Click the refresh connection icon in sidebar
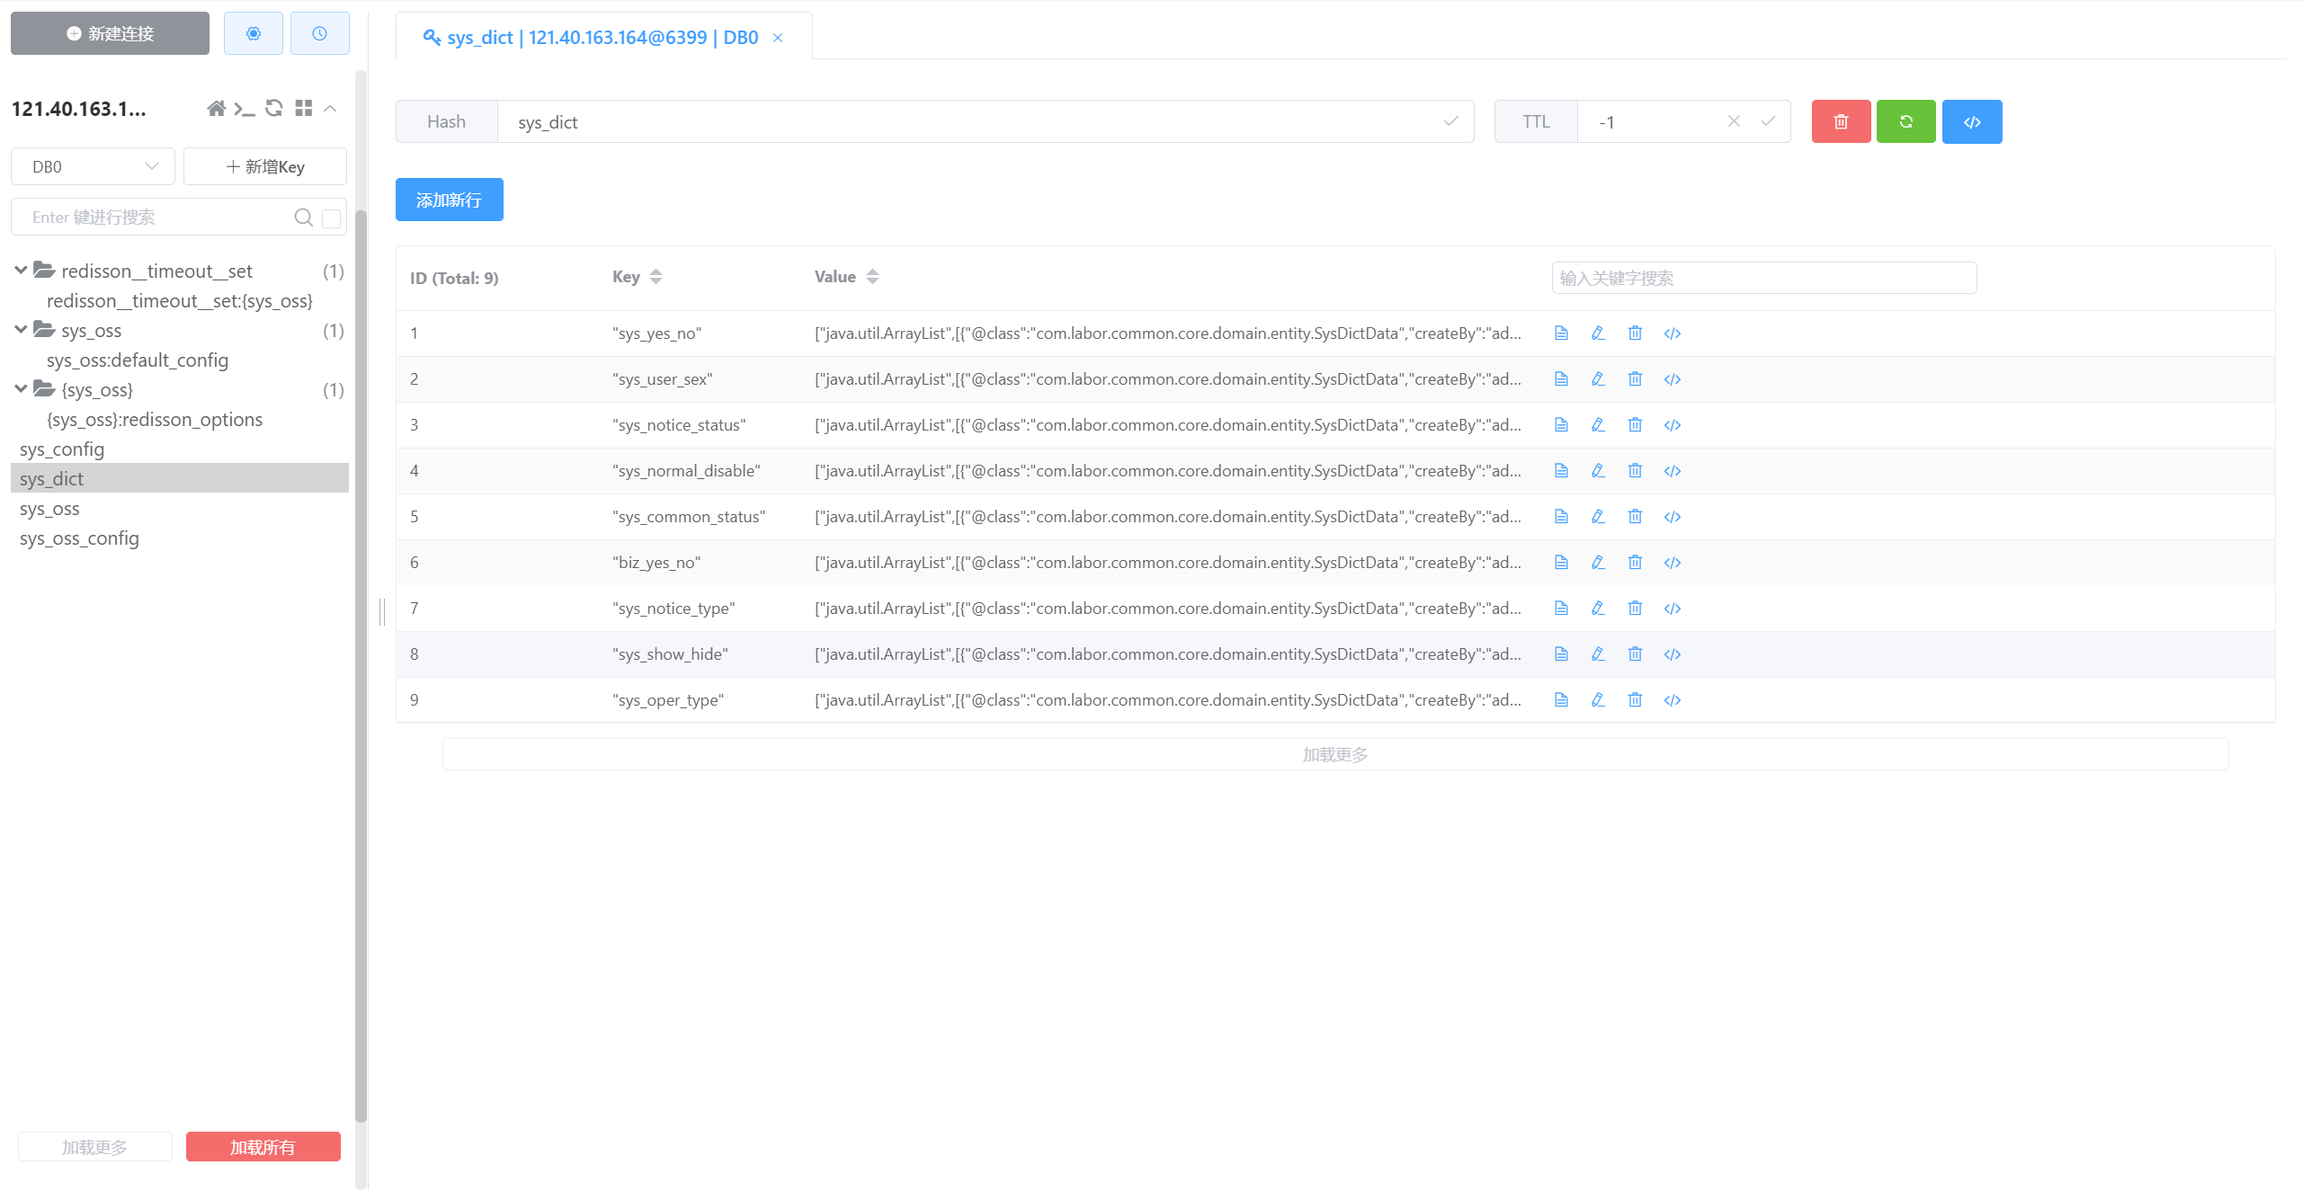The height and width of the screenshot is (1200, 2302). click(274, 108)
